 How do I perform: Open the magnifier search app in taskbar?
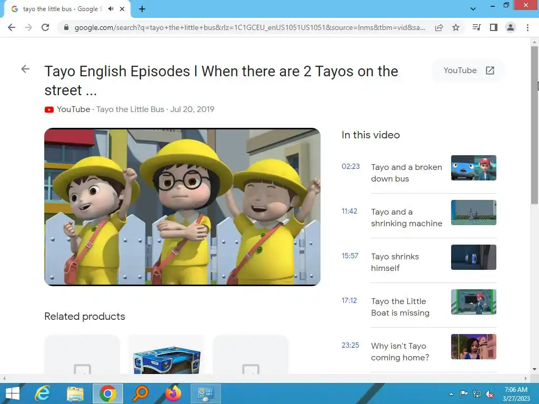click(141, 393)
